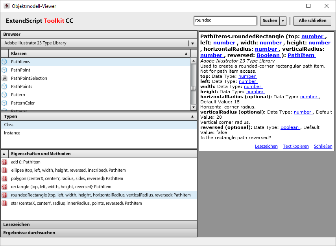Click the method icon beside add ()

tap(4, 162)
